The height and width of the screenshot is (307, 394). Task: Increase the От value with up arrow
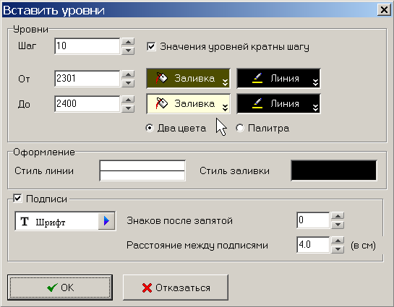[x=128, y=74]
